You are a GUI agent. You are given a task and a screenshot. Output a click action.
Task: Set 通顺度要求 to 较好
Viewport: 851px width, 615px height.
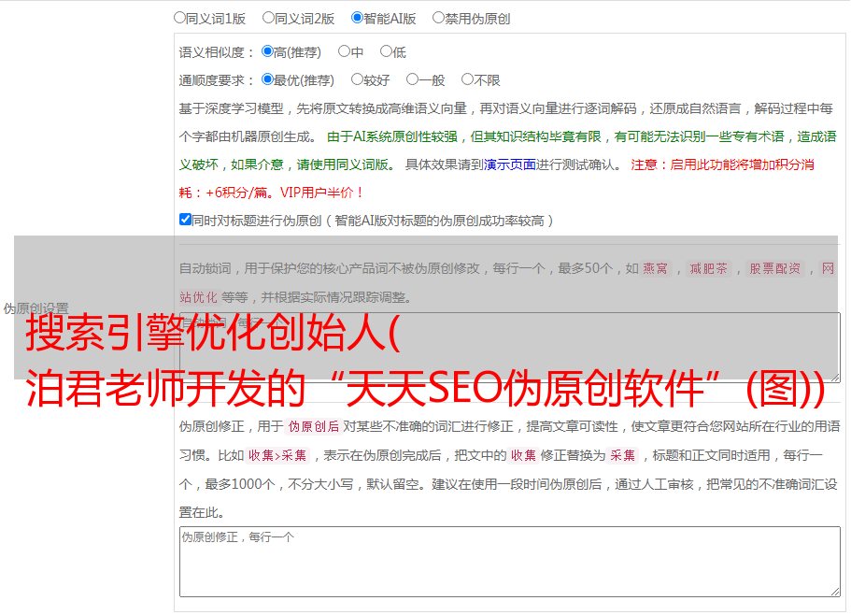point(357,79)
